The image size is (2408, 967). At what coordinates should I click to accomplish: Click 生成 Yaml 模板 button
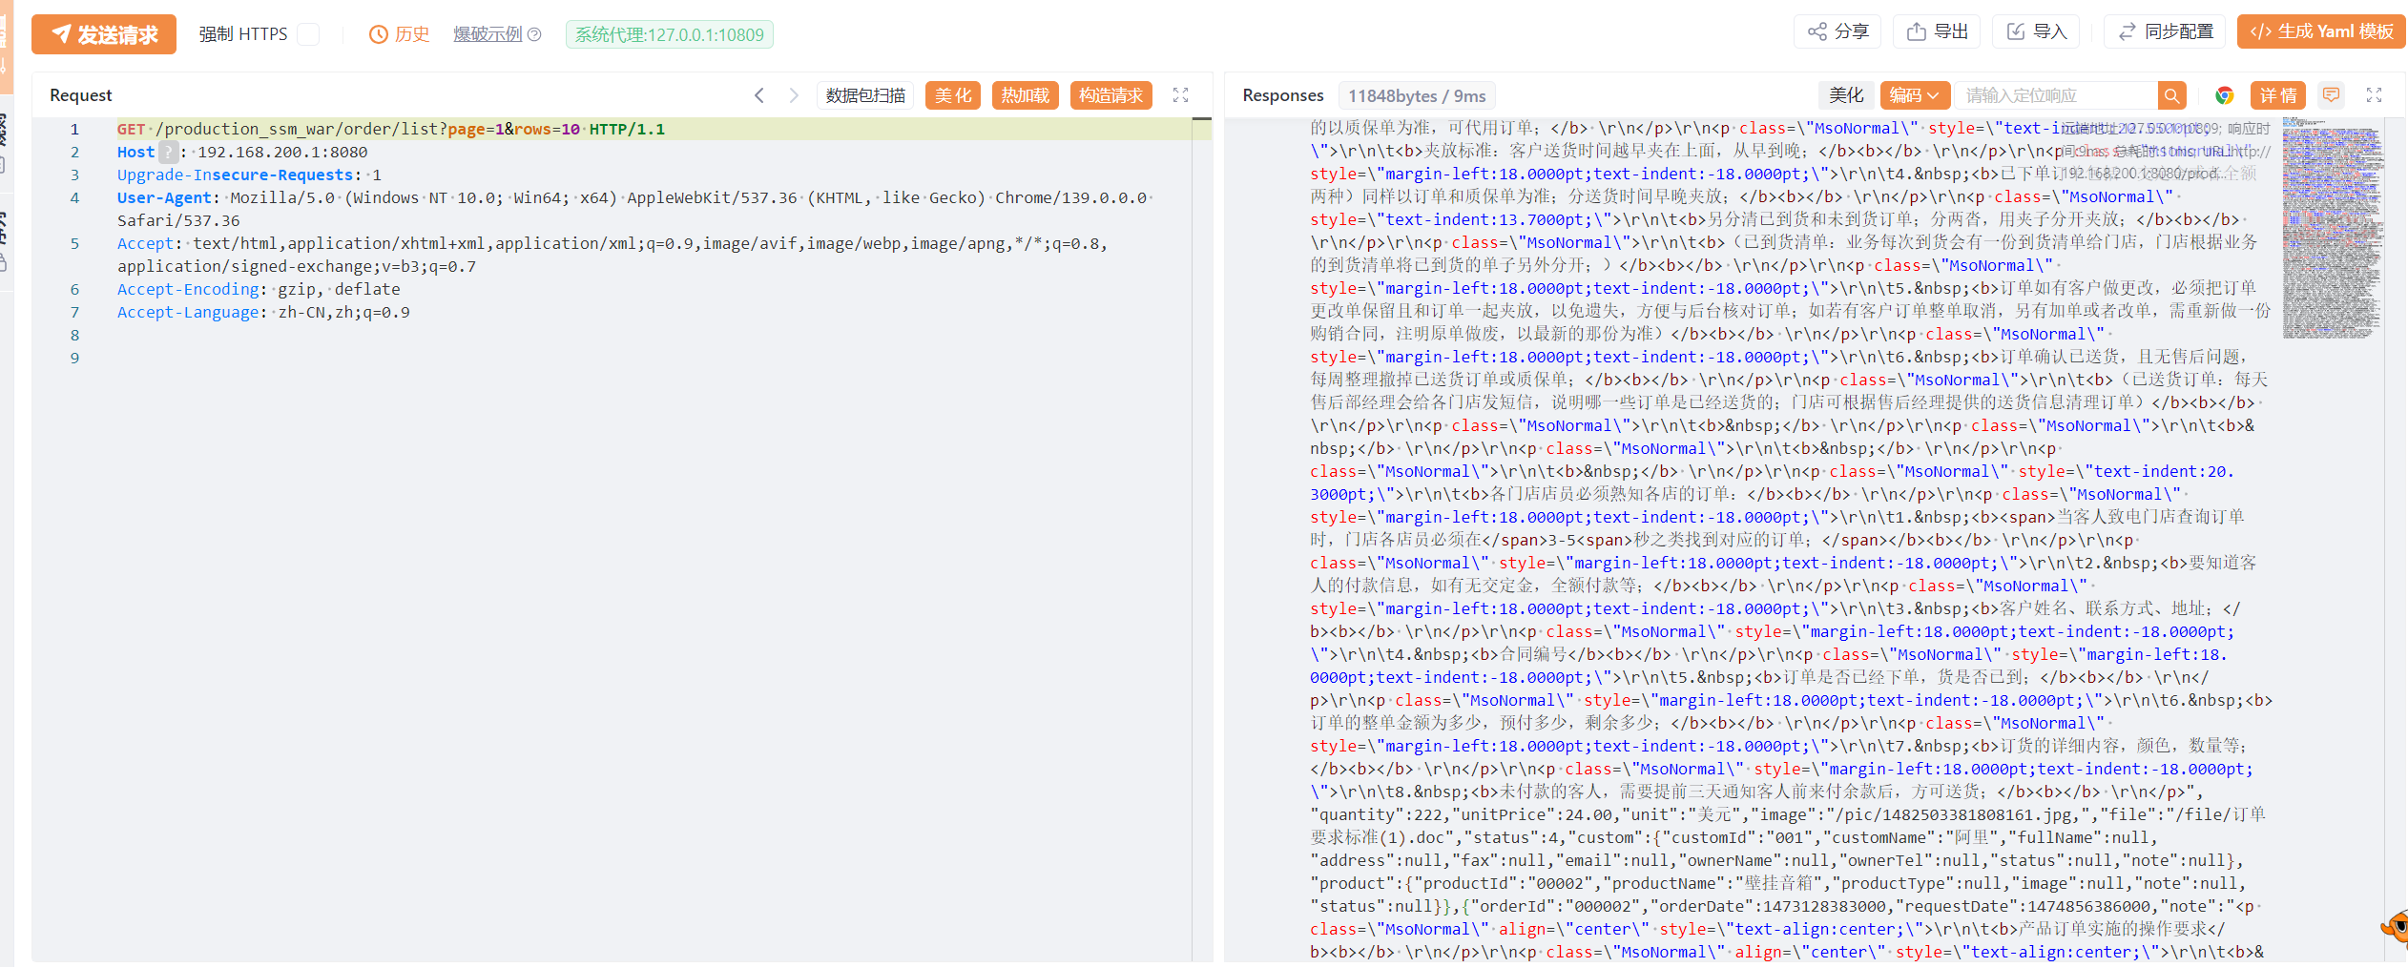(x=2320, y=31)
